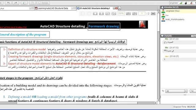Click the rotate left icon in viewer toolbar

click(107, 13)
